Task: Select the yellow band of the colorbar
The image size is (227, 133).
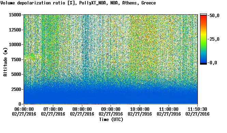Action: pyautogui.click(x=203, y=34)
